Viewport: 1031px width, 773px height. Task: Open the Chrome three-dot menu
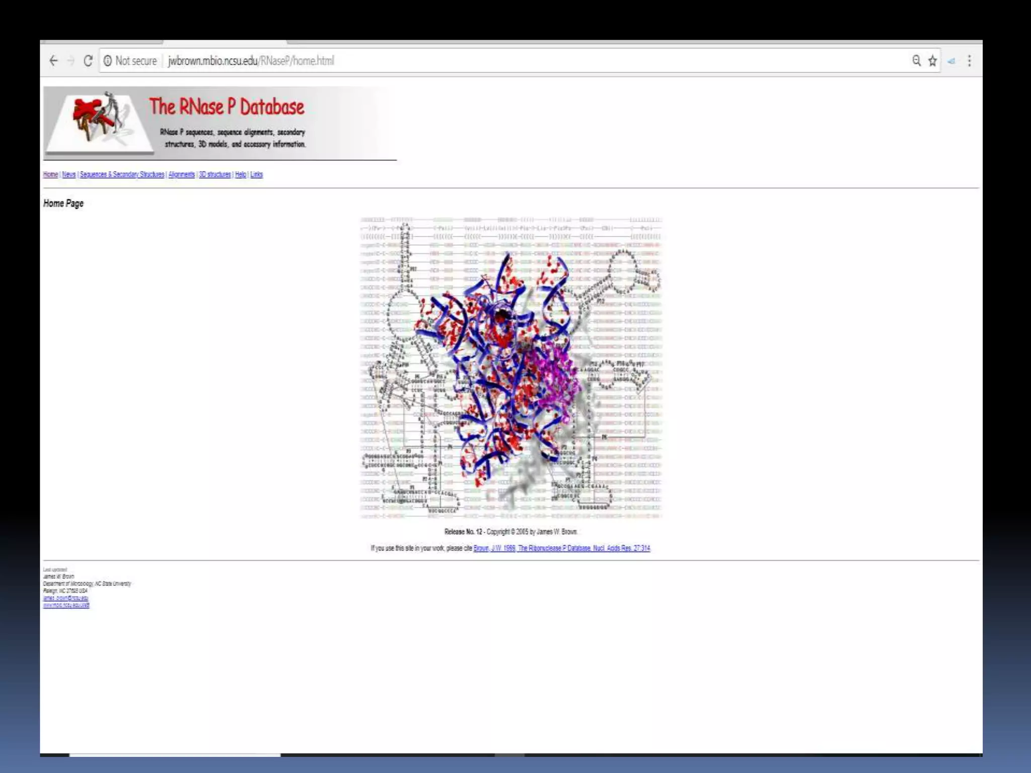click(969, 61)
